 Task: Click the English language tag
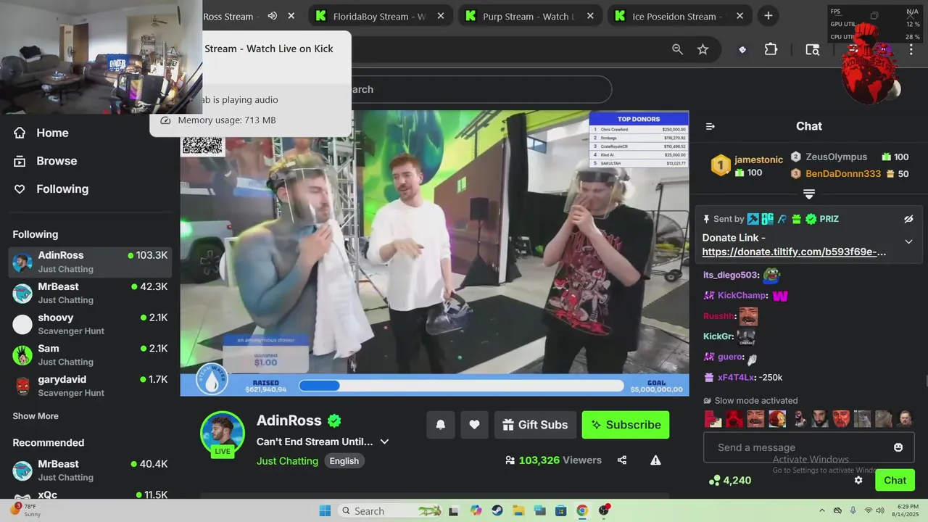click(x=344, y=461)
